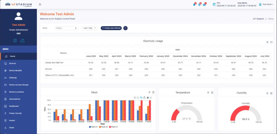Click the eye watch-alerts icon
This screenshot has width=277, height=134.
click(x=204, y=5)
